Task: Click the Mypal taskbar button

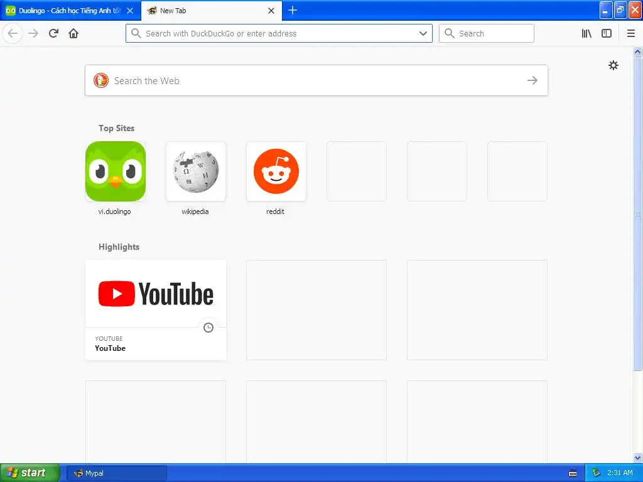Action: click(117, 473)
